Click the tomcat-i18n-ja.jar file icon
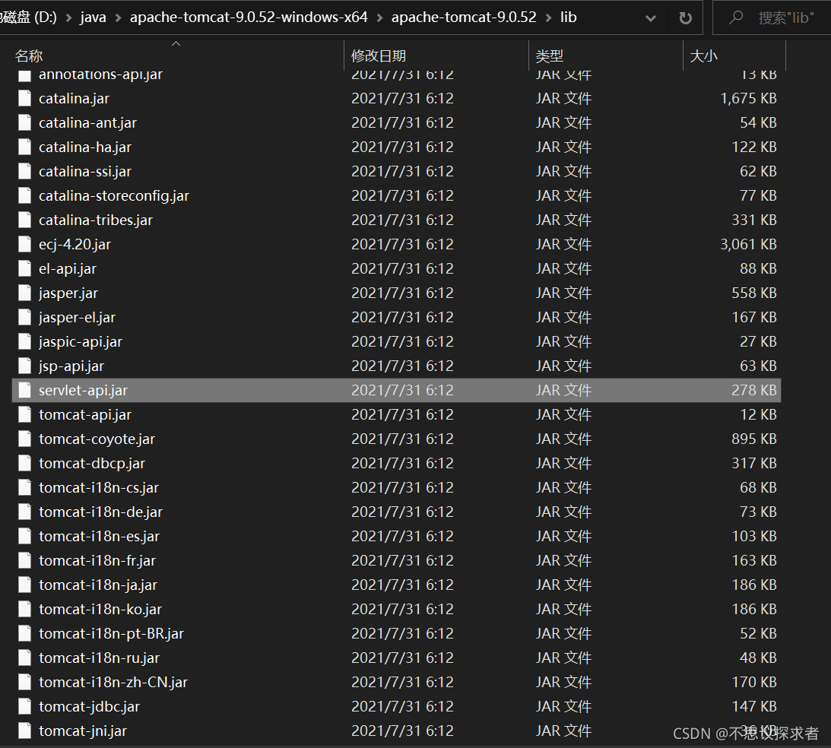Screen dimensions: 831x748 point(24,585)
